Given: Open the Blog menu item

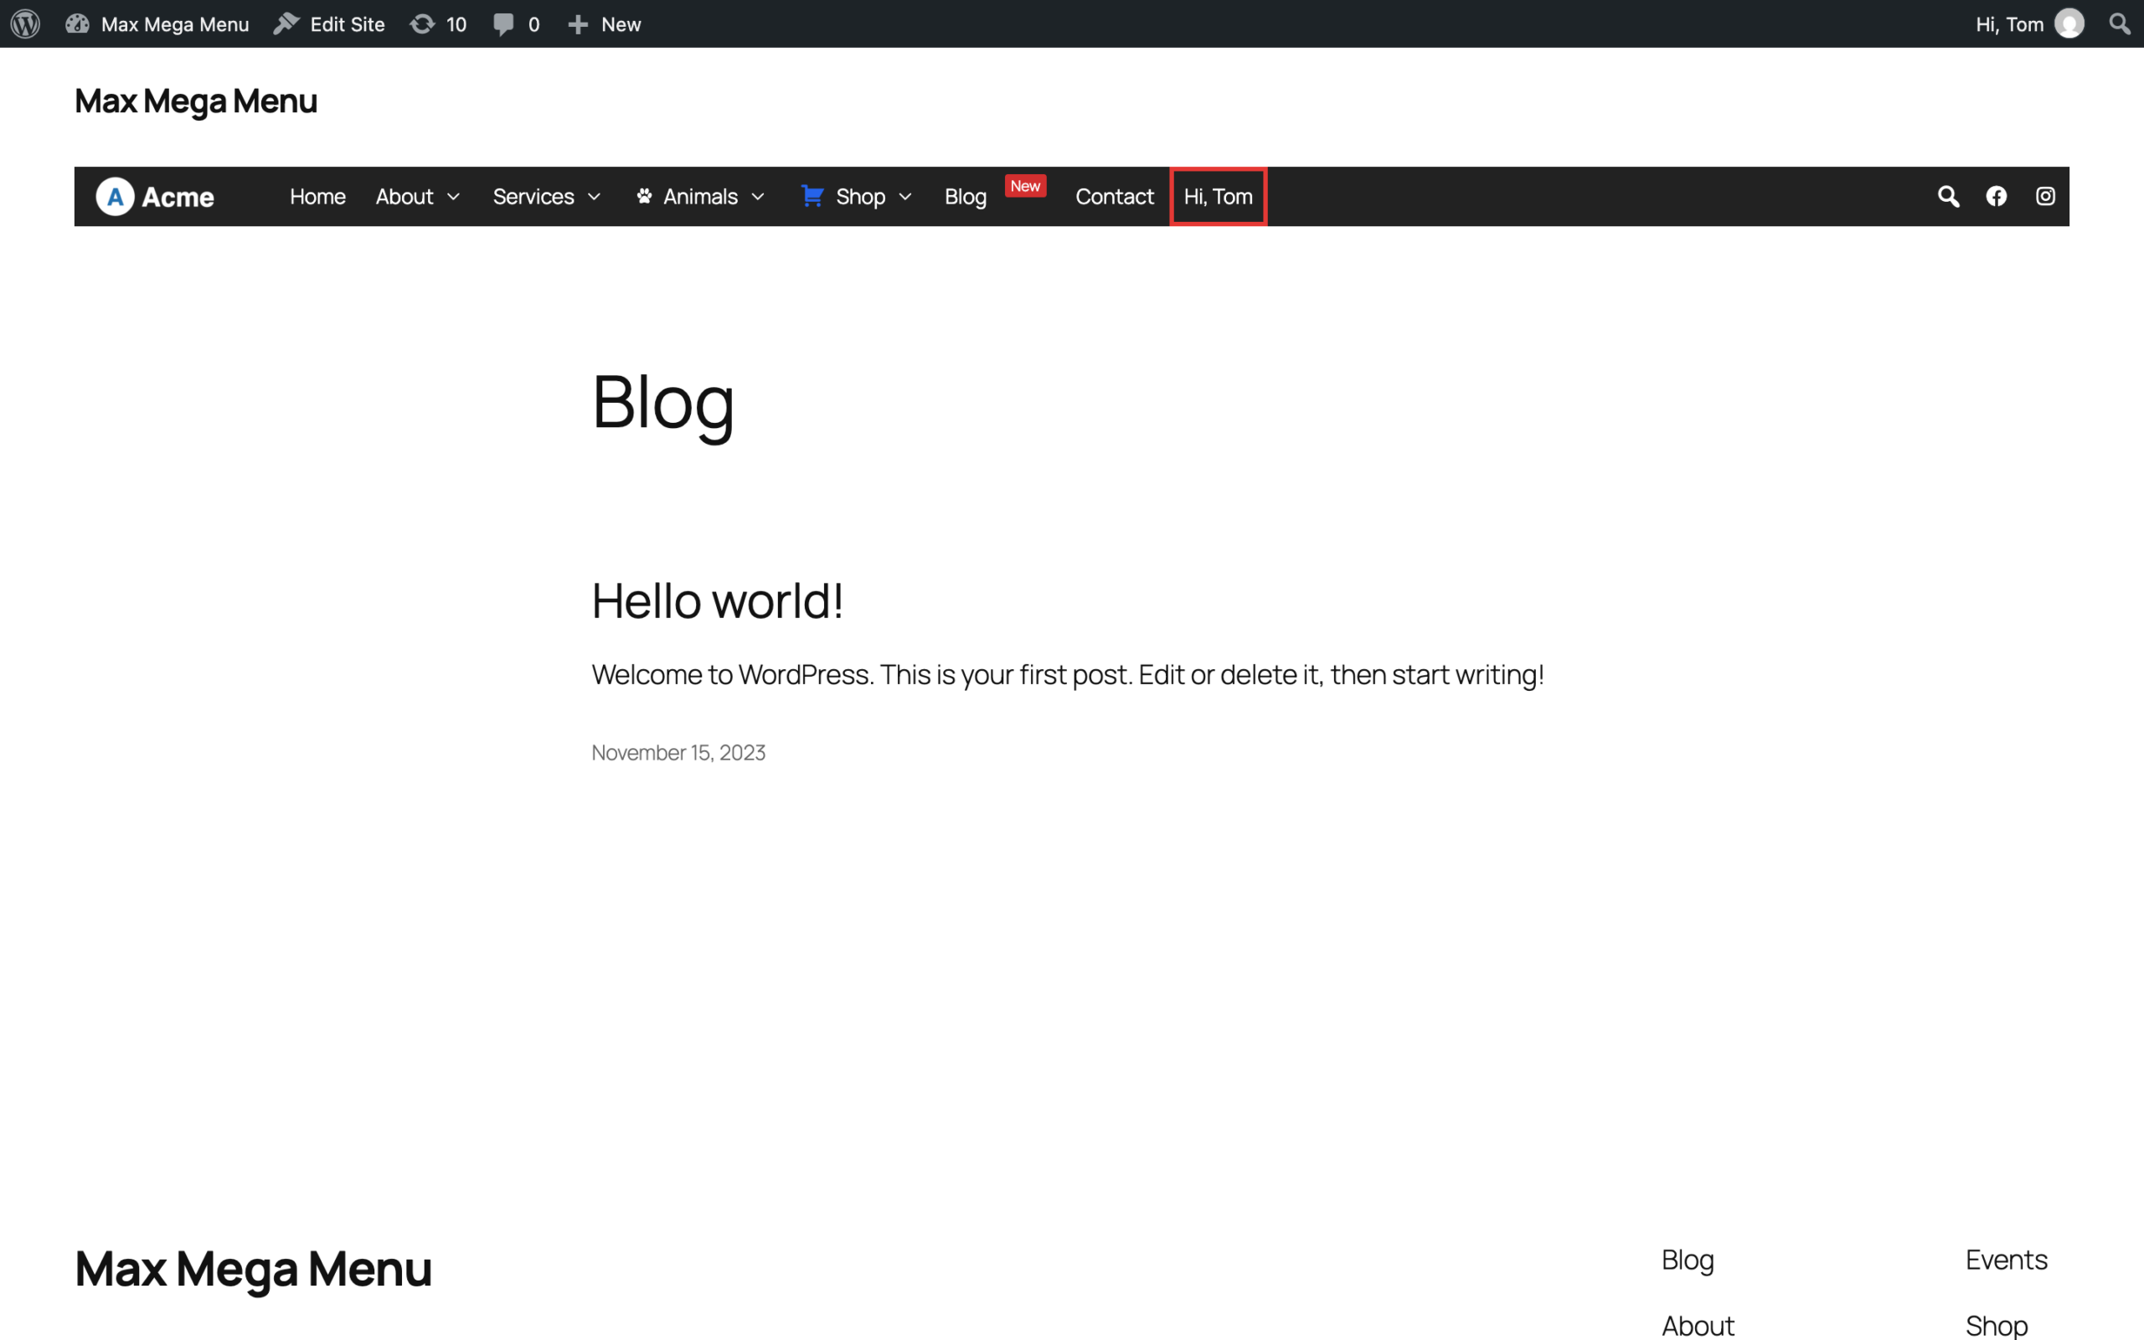Looking at the screenshot, I should point(966,197).
